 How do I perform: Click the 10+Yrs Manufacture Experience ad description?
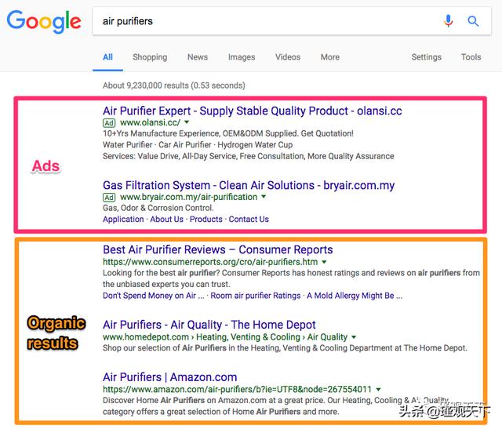pos(228,133)
